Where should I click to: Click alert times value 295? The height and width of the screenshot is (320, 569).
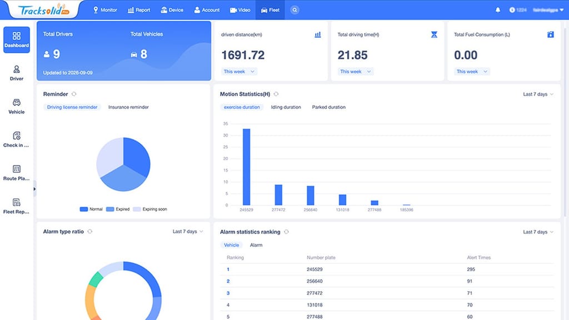click(471, 269)
